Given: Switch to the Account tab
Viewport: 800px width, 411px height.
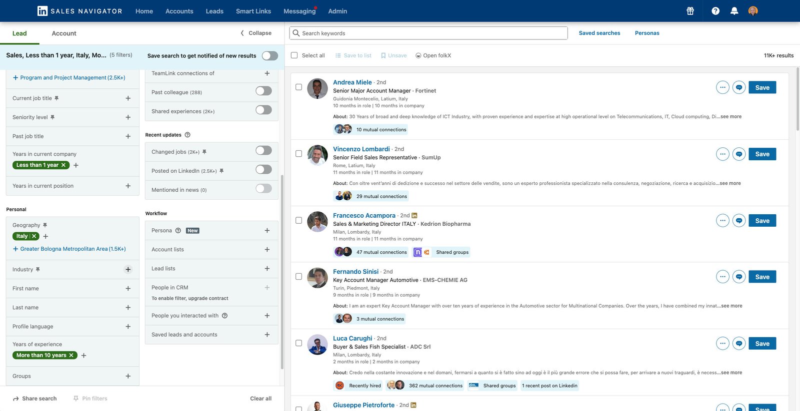Looking at the screenshot, I should pos(64,33).
